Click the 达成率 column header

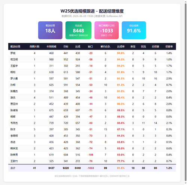121,47
